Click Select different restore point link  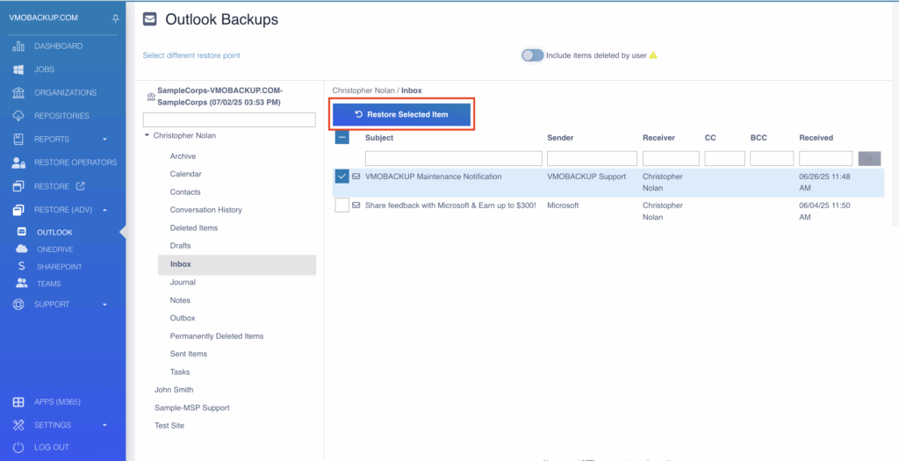tap(191, 55)
